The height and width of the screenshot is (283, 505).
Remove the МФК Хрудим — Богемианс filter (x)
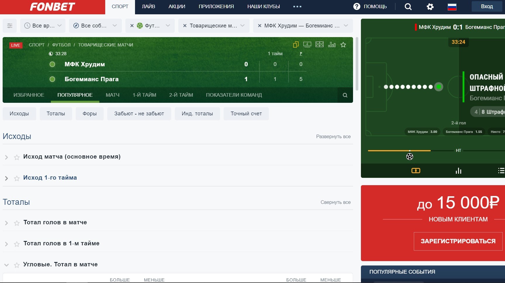click(260, 26)
